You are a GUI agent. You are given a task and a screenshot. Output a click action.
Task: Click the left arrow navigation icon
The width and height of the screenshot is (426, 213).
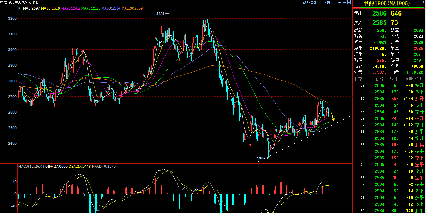pos(339,2)
